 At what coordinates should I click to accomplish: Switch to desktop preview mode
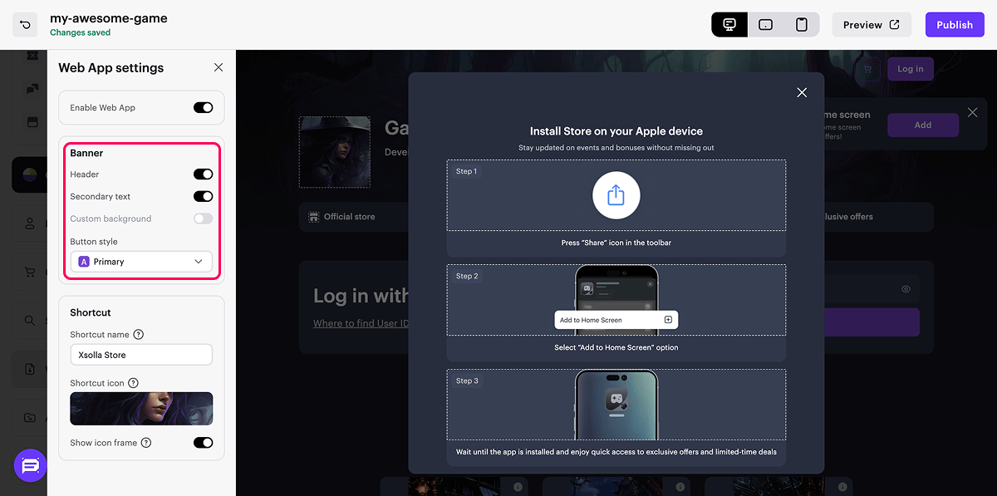coord(729,24)
